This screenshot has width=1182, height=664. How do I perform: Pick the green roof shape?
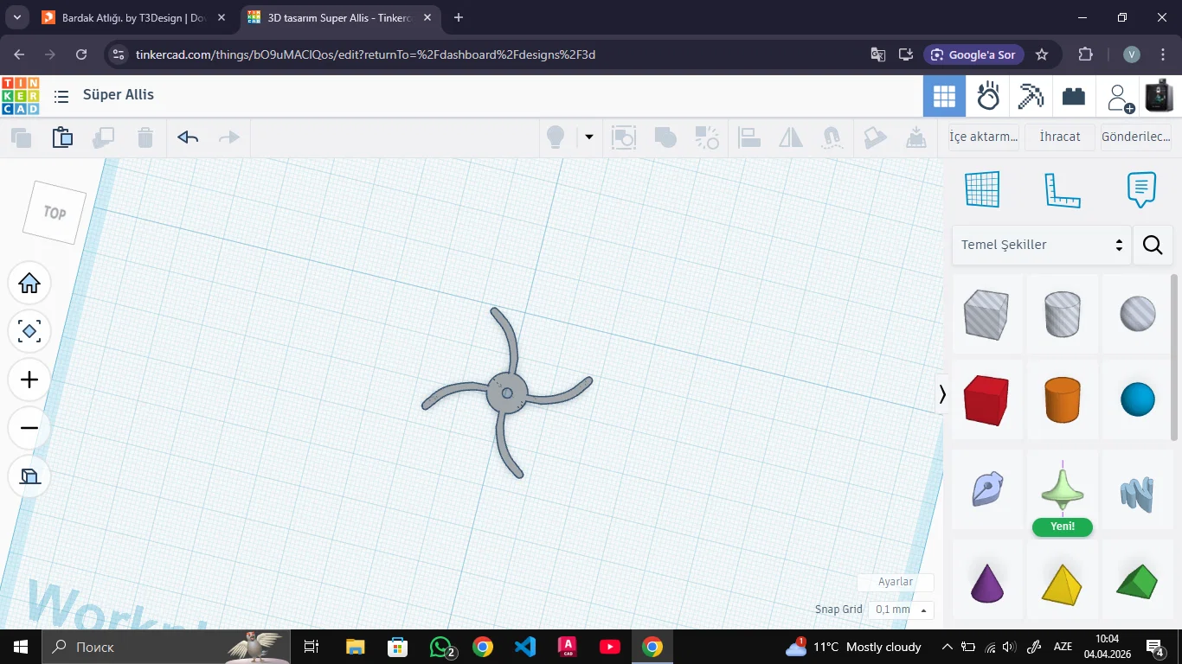(1138, 582)
